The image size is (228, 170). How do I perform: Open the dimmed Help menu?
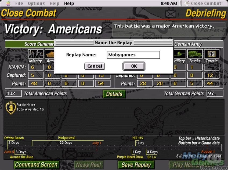pyautogui.click(x=55, y=3)
